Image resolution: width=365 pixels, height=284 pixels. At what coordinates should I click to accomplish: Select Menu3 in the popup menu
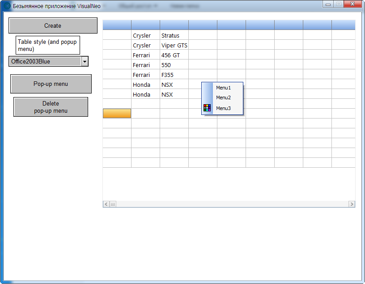click(x=223, y=108)
